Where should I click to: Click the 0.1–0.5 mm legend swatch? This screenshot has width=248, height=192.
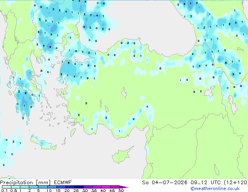(7, 187)
